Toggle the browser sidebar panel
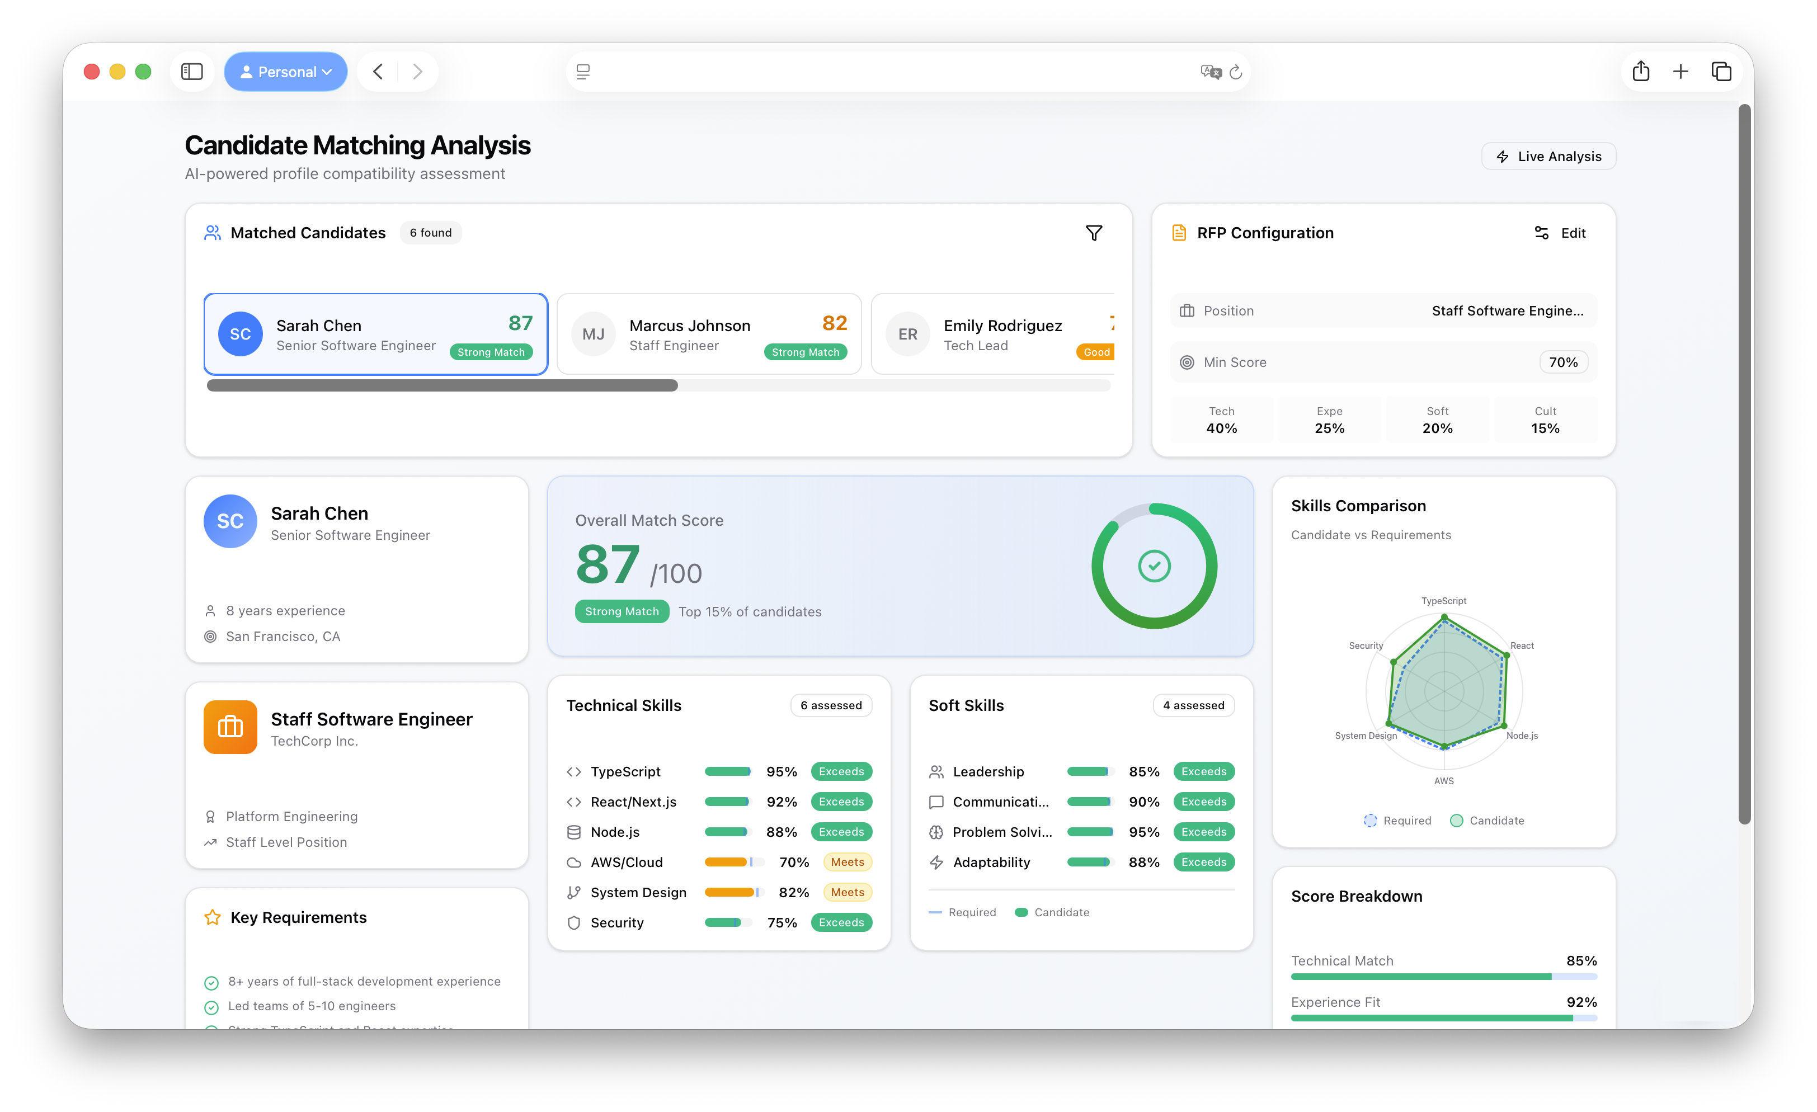 pyautogui.click(x=192, y=72)
